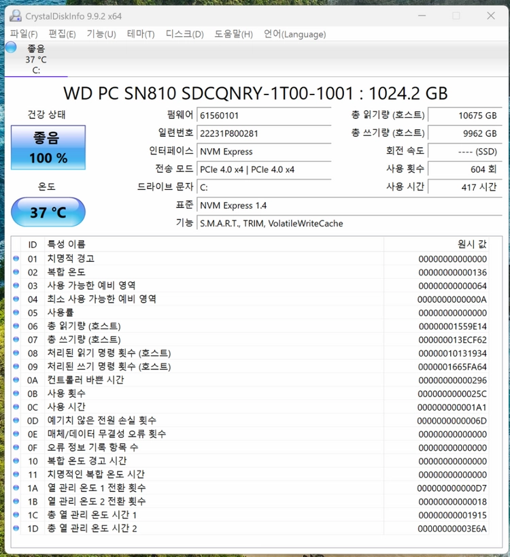Click status dot for ID 0F row
The height and width of the screenshot is (557, 510).
(x=16, y=448)
